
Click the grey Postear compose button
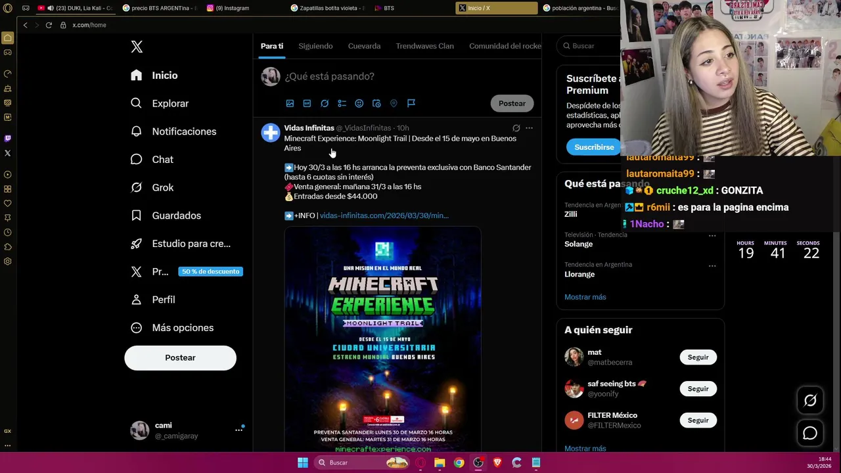[512, 103]
